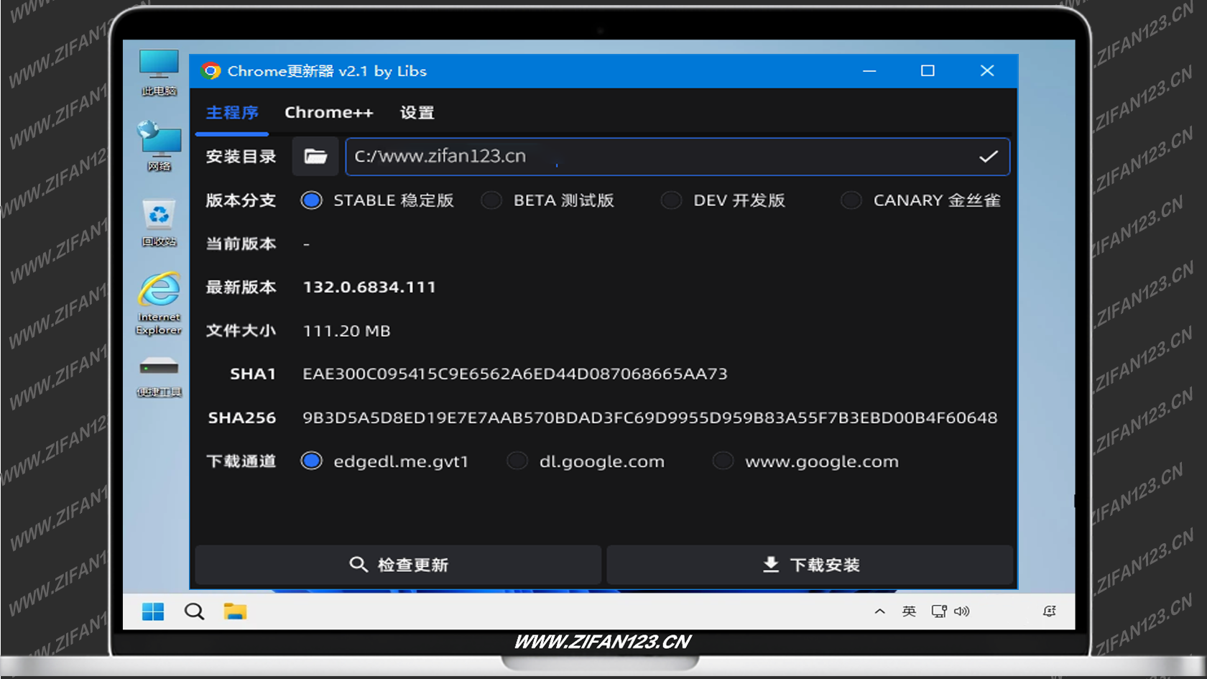Image resolution: width=1207 pixels, height=679 pixels.
Task: Click SHA1 hash value EAE300C0...
Action: pos(515,374)
